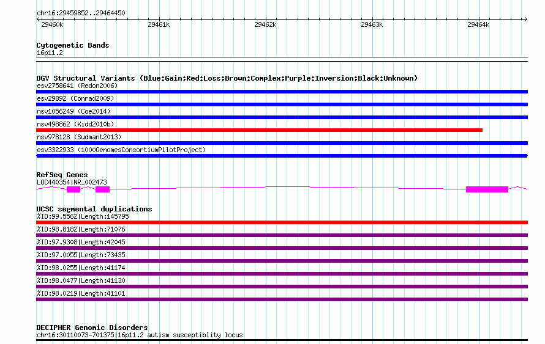Click the 29463k ruler tick label
This screenshot has width=545, height=344.
pos(372,24)
